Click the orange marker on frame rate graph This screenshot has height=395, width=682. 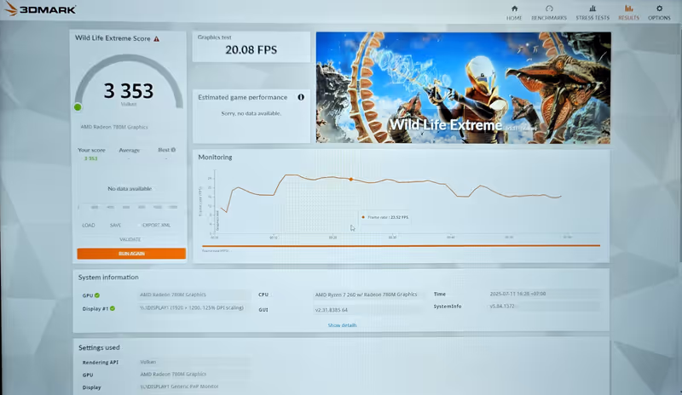coord(350,179)
